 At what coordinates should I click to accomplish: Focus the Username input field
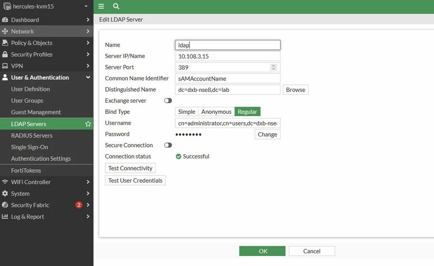[x=228, y=123]
